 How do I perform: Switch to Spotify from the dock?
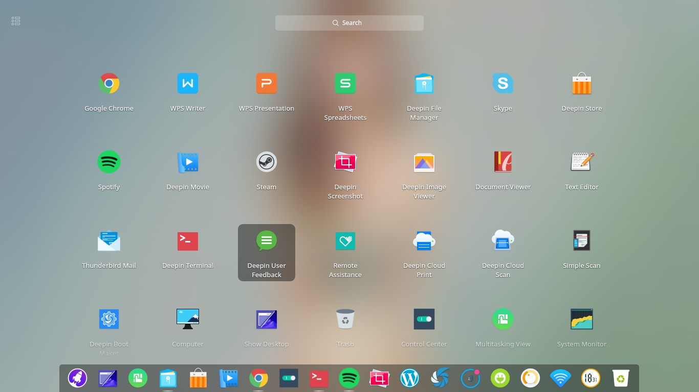pyautogui.click(x=349, y=378)
